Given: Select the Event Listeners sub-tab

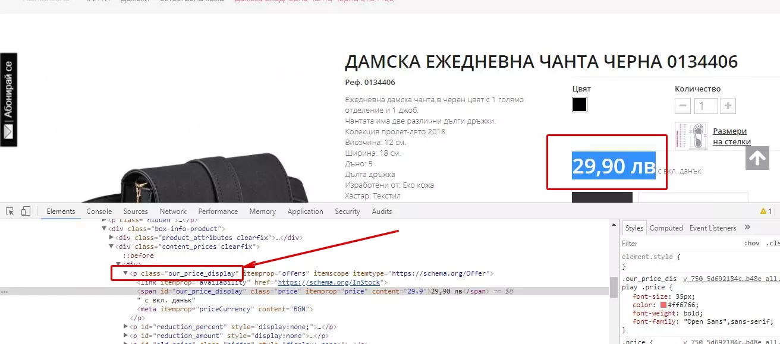Looking at the screenshot, I should click(x=713, y=228).
